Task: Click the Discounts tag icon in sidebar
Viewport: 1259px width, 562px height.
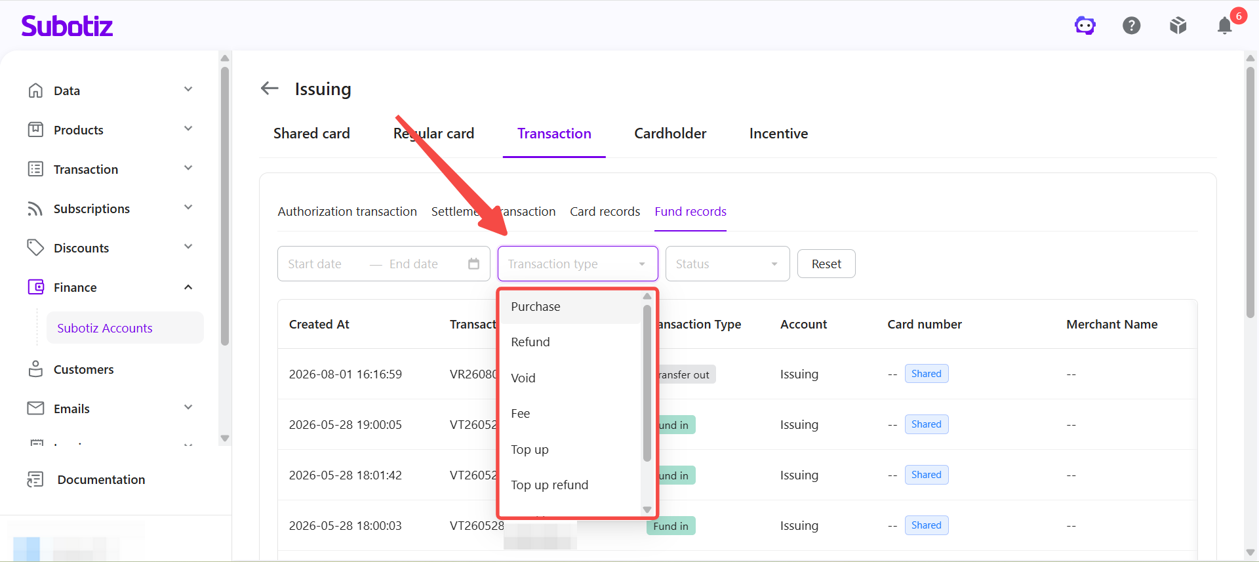Action: coord(35,248)
